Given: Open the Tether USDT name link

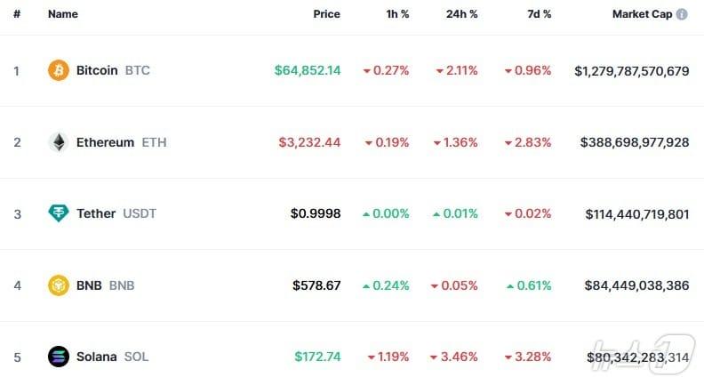Looking at the screenshot, I should point(116,213).
